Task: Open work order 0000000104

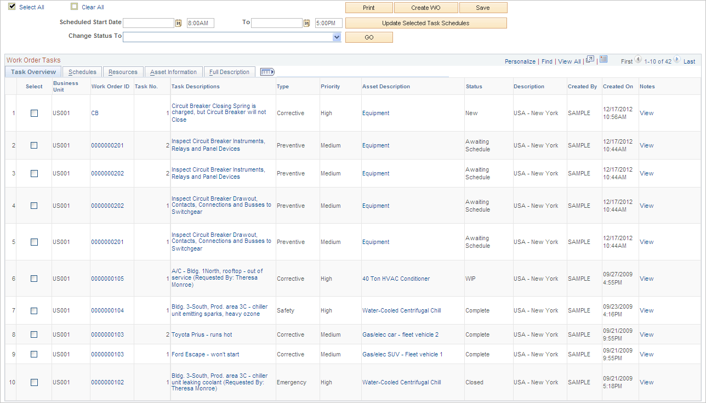Action: [107, 310]
